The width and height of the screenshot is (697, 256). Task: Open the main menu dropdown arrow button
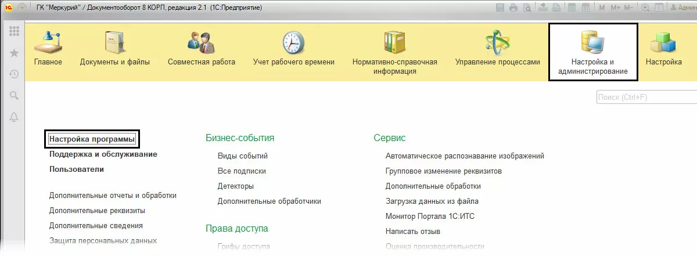[x=22, y=8]
